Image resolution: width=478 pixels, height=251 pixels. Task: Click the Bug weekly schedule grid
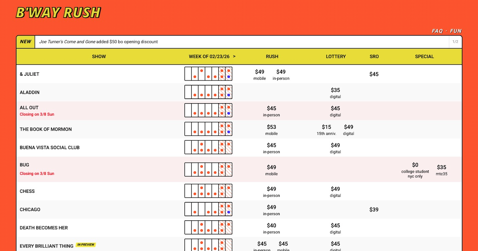click(x=208, y=169)
